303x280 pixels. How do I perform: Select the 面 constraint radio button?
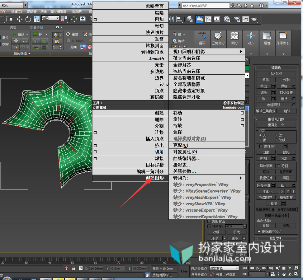tap(260, 140)
